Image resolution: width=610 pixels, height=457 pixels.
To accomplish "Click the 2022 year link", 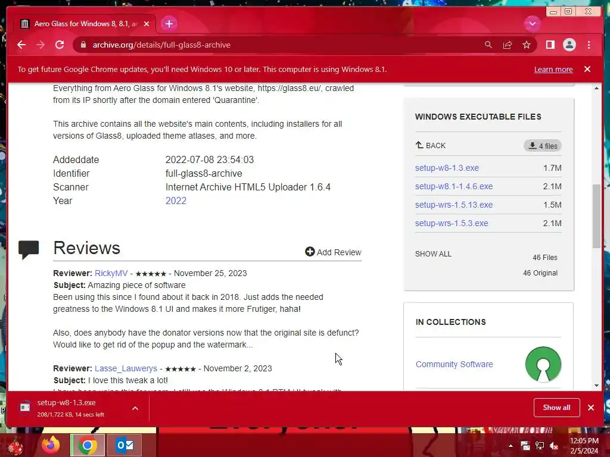I will click(x=176, y=201).
